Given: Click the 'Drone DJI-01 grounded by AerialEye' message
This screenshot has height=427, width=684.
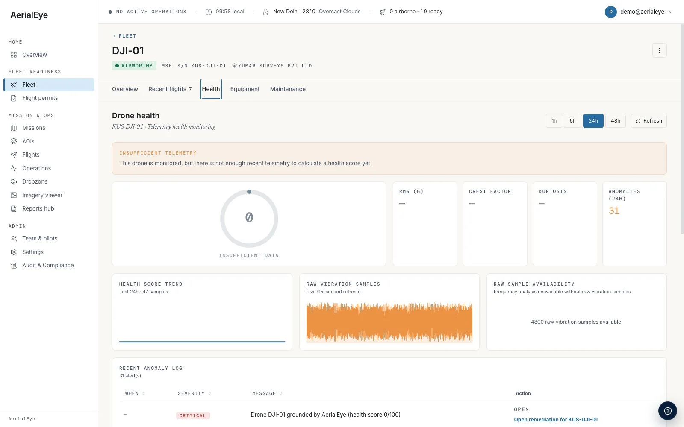Looking at the screenshot, I should tap(325, 415).
